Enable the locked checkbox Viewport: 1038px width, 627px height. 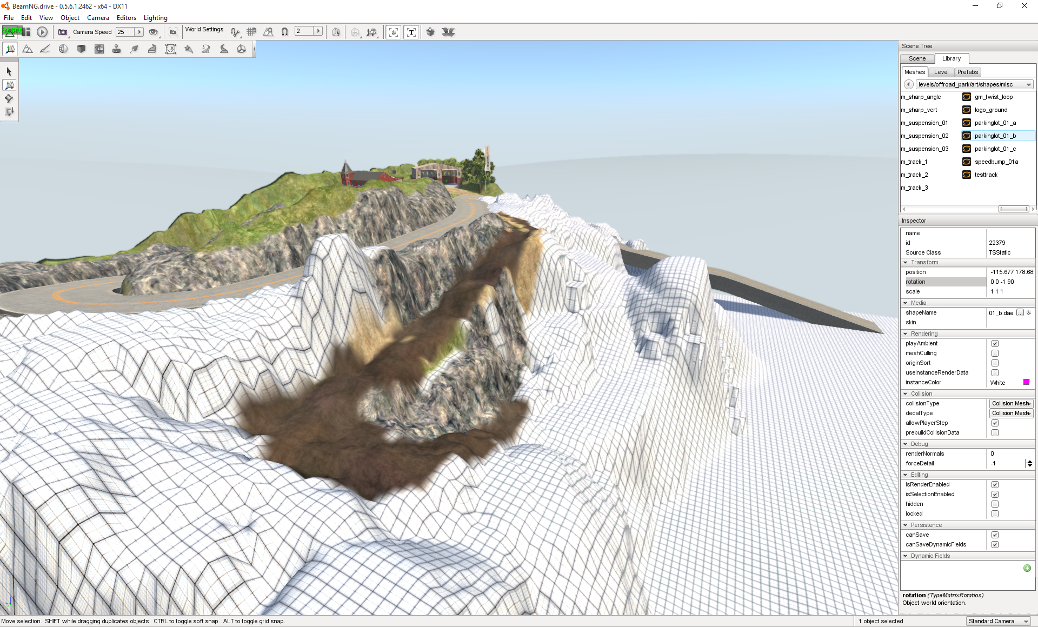click(x=995, y=514)
